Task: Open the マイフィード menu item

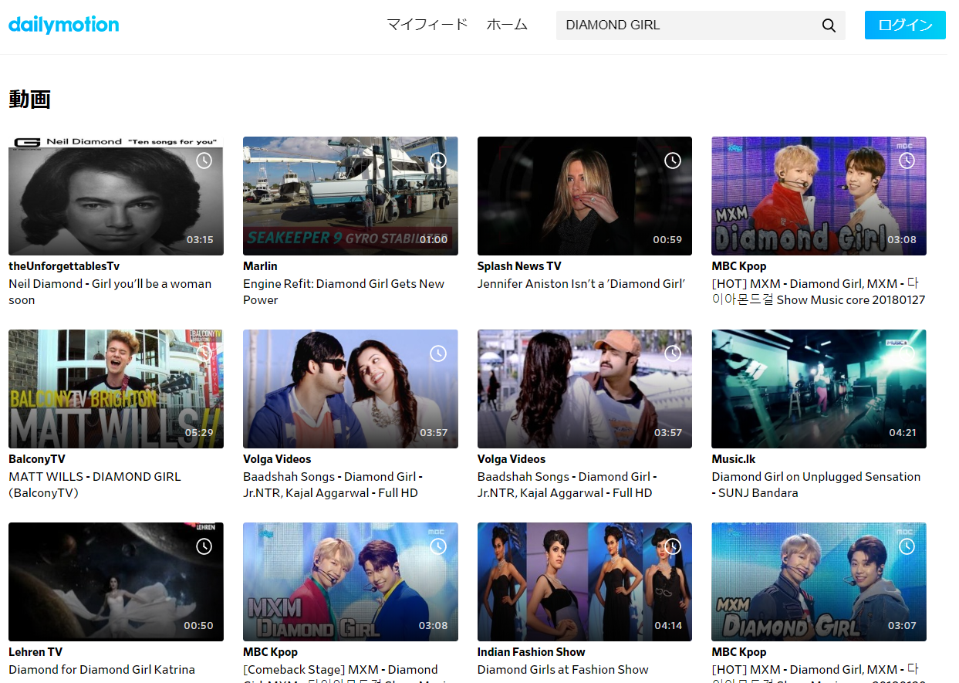Action: (427, 25)
